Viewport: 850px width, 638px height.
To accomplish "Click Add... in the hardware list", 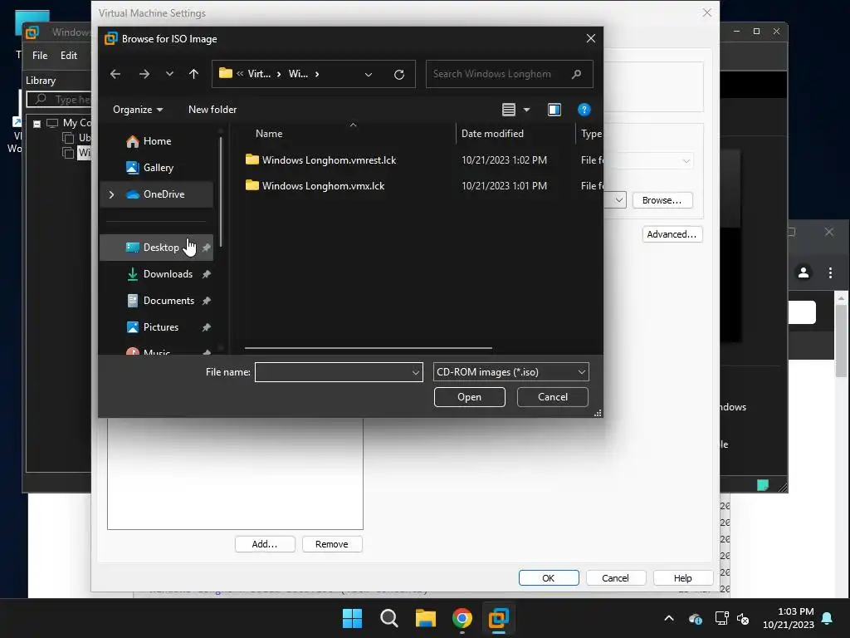I will point(265,544).
